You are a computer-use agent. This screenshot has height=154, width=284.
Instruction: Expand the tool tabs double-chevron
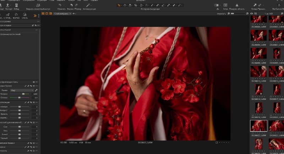pos(35,16)
